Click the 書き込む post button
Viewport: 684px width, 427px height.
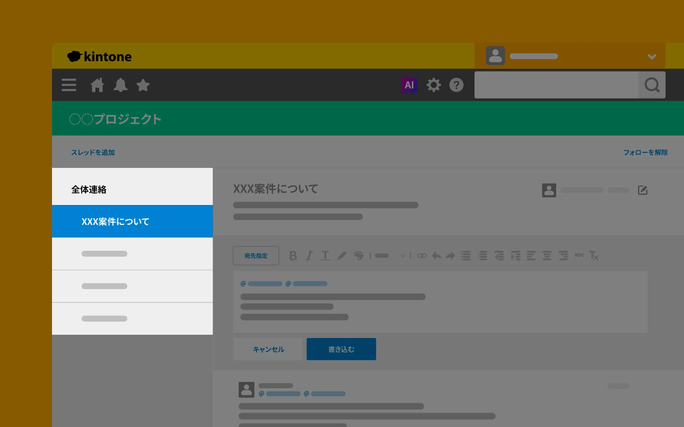(x=341, y=349)
